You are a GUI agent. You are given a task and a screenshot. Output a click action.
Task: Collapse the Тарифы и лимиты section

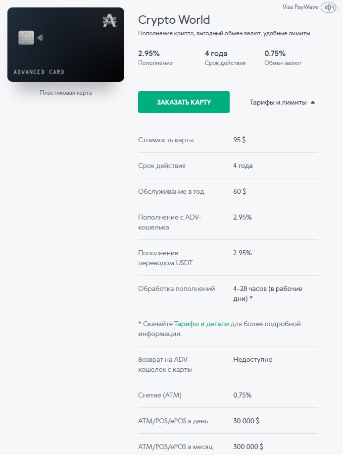pyautogui.click(x=282, y=103)
